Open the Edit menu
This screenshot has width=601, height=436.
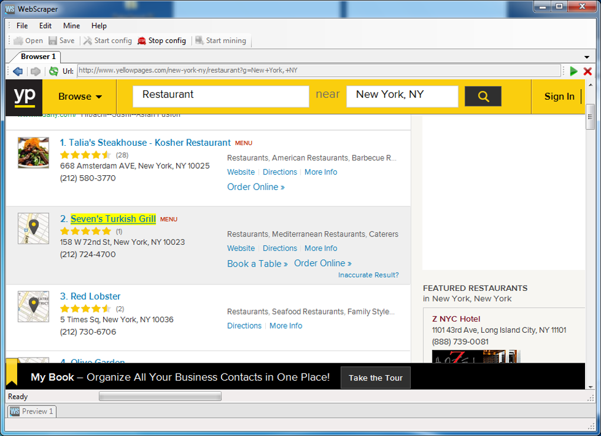[x=45, y=26]
